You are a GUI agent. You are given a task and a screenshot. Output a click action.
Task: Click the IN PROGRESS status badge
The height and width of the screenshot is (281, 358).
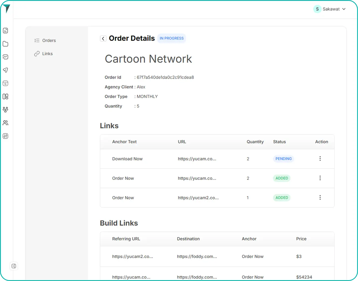171,38
